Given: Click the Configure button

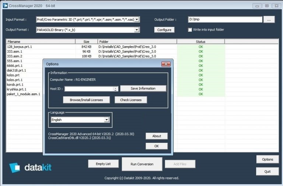Looking at the screenshot, I should 164,30.
